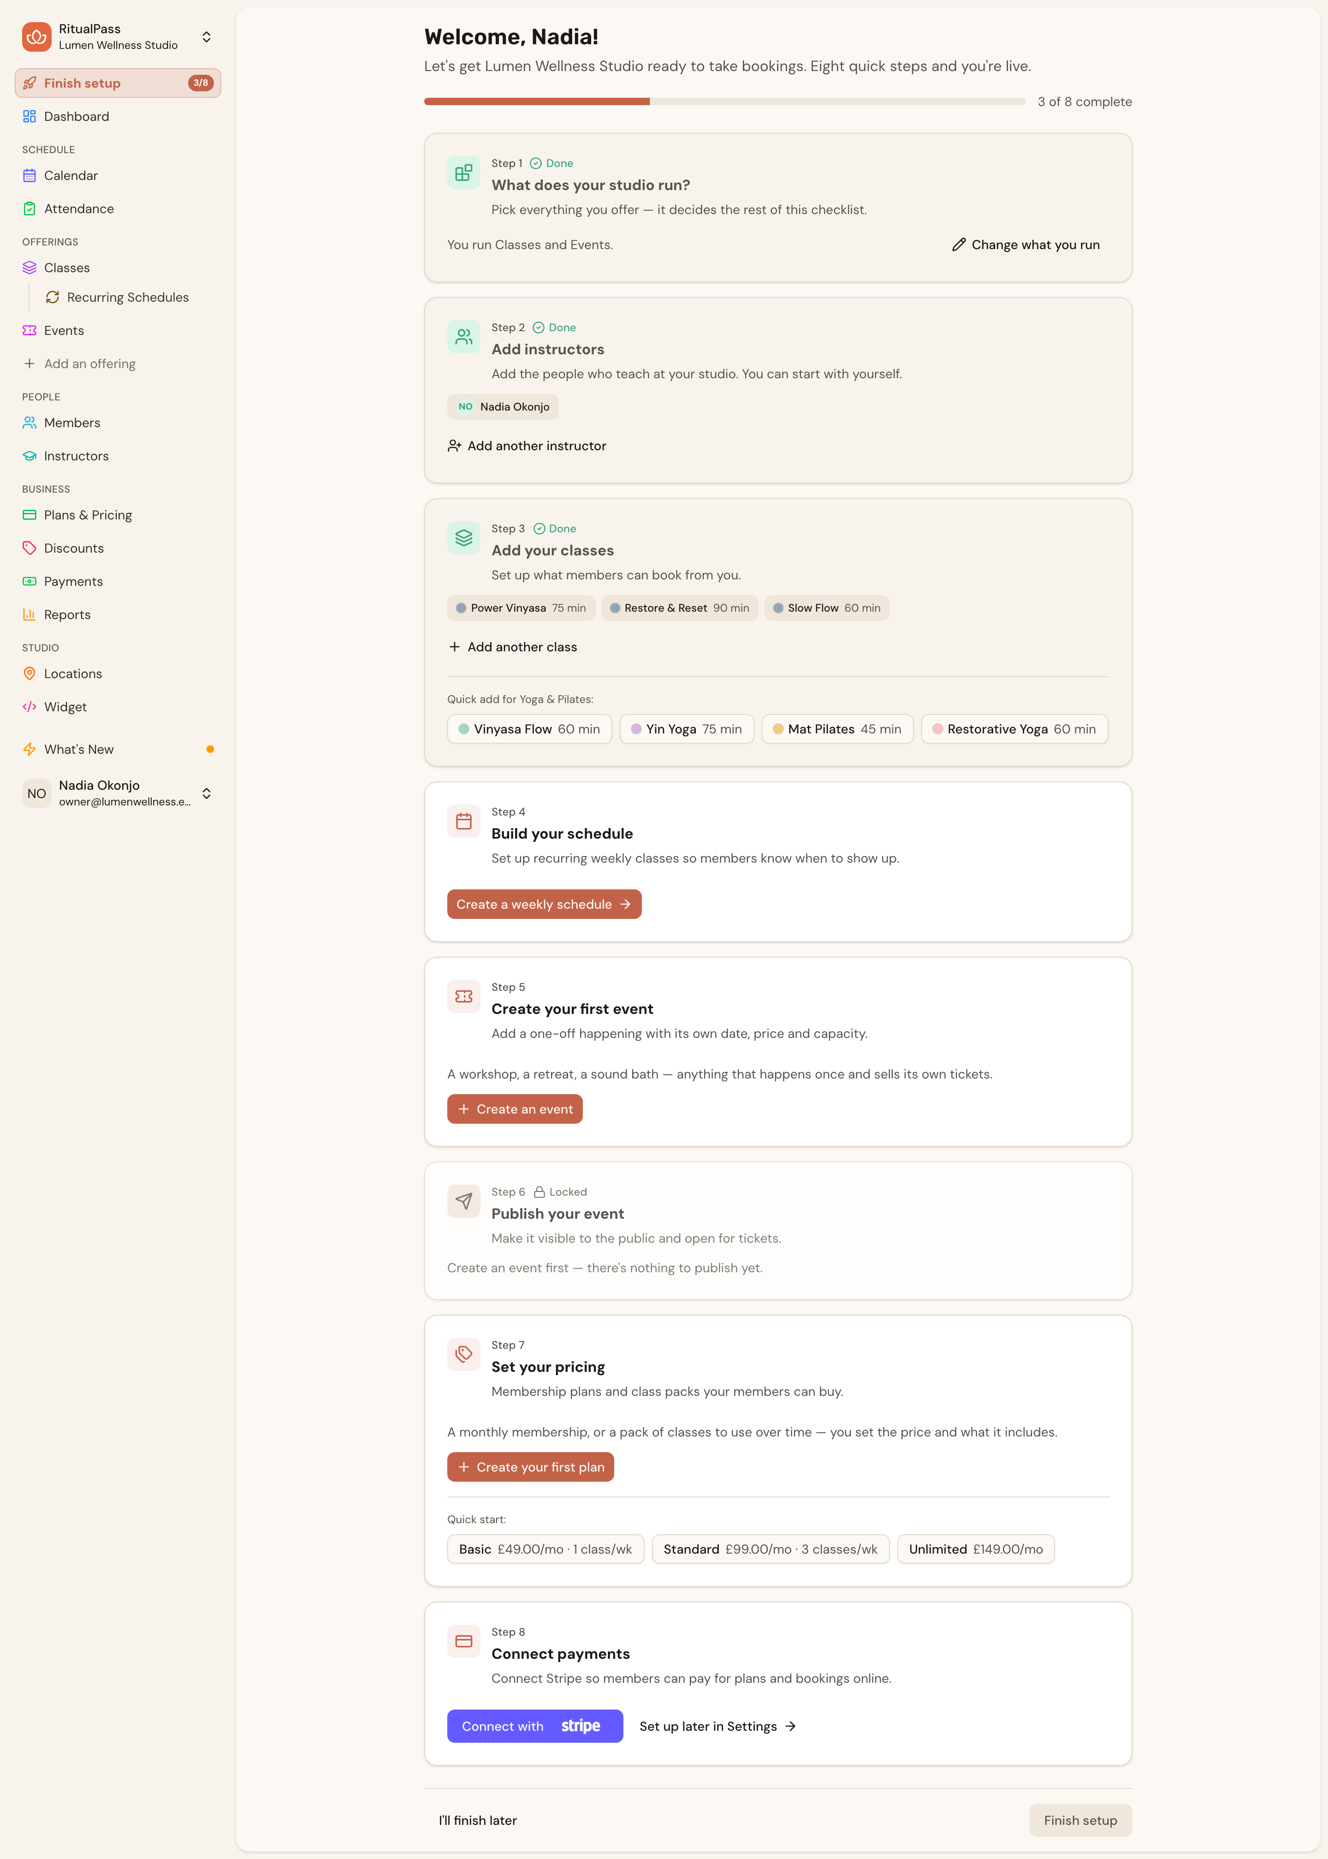Click the 3/8 badge on Finish setup
Image resolution: width=1328 pixels, height=1859 pixels.
tap(200, 83)
